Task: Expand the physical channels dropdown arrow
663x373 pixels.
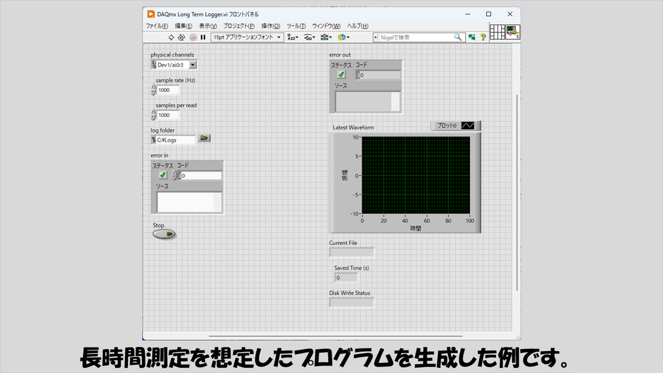Action: tap(193, 65)
